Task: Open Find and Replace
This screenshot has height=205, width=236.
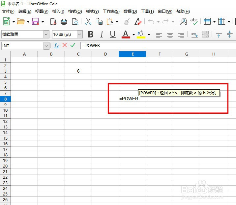Action: tap(183, 21)
